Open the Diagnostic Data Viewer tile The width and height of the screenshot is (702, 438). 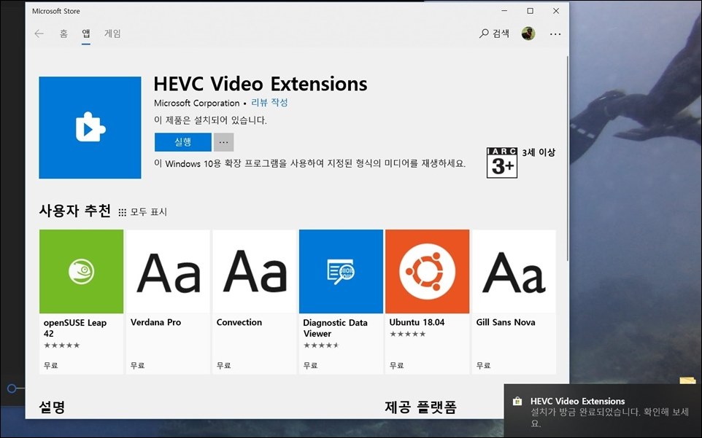(x=341, y=302)
